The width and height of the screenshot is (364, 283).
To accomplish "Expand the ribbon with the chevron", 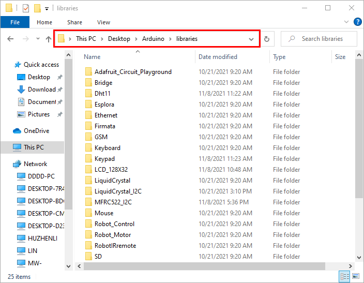I will 346,22.
